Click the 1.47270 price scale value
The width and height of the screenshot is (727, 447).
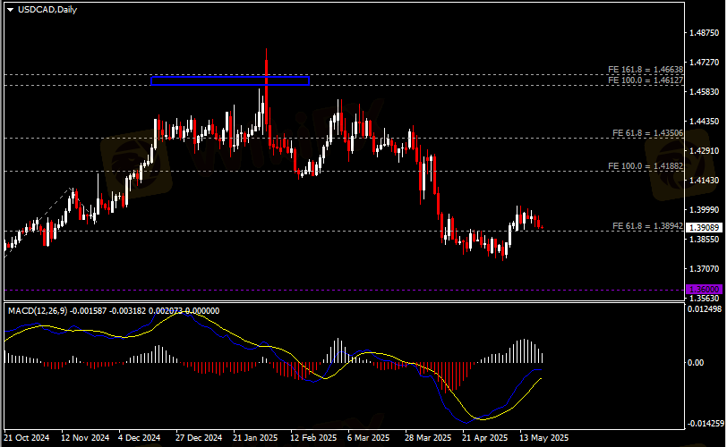point(705,62)
